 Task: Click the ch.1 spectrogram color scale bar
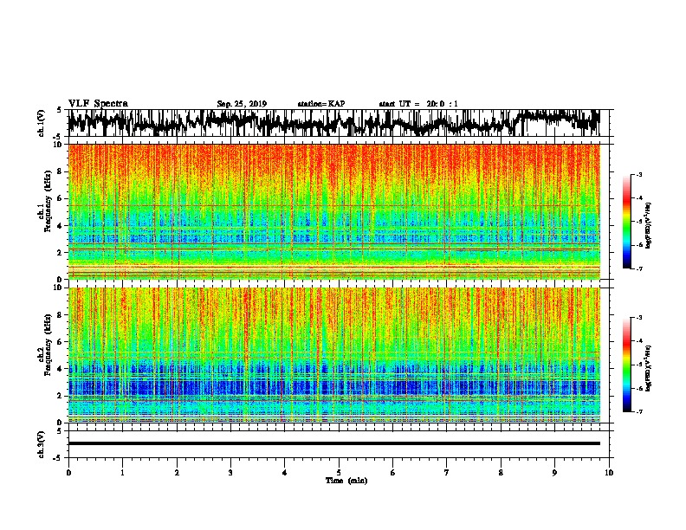[x=626, y=222]
